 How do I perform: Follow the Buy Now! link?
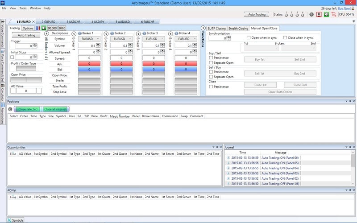(344, 8)
